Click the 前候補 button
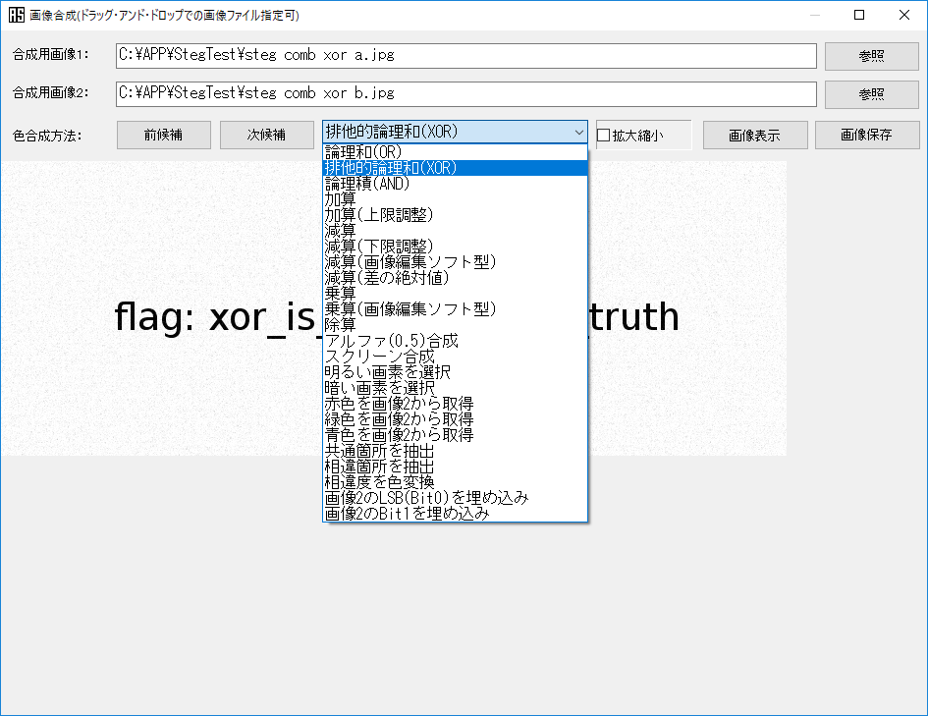The height and width of the screenshot is (716, 928). (x=164, y=135)
